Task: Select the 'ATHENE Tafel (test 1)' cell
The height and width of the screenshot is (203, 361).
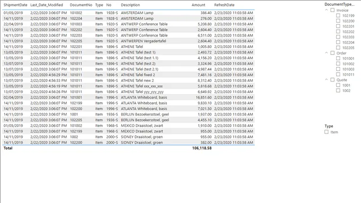Action: pos(138,52)
